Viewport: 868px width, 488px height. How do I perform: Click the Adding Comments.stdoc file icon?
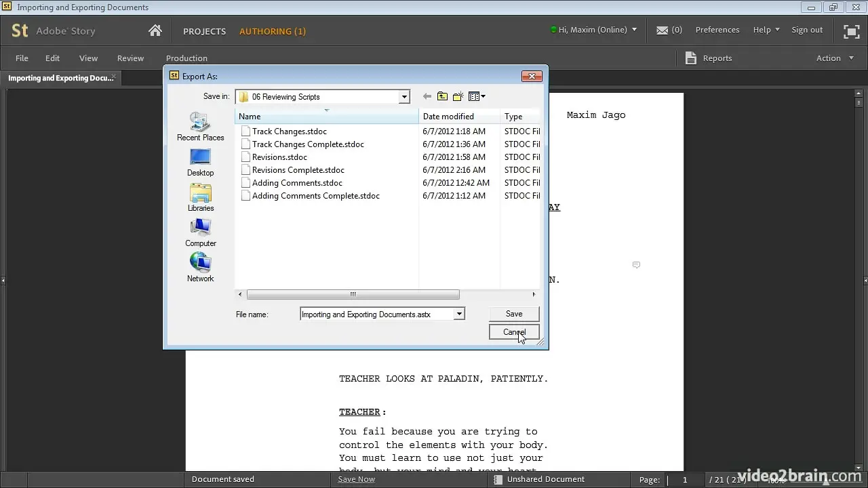point(246,183)
